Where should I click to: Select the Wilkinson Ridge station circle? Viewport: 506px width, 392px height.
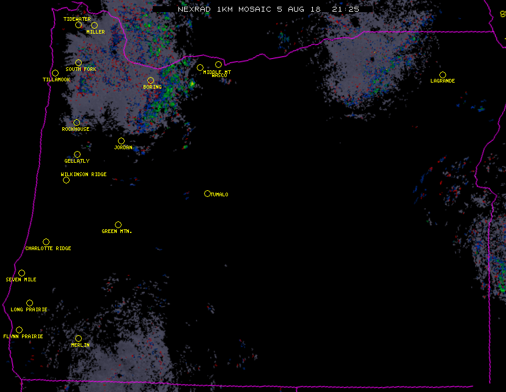[x=66, y=180]
